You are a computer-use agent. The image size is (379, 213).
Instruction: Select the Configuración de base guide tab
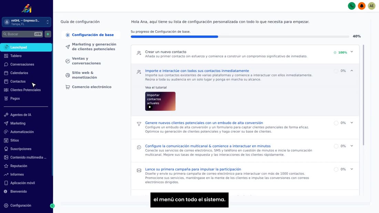tap(91, 35)
